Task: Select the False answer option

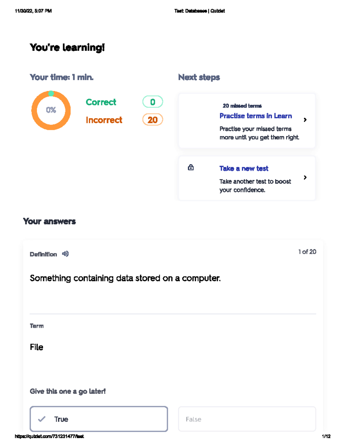Action: pyautogui.click(x=247, y=419)
